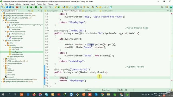The width and height of the screenshot is (173, 97).
Task: Click the Forward navigation arrow
Action: point(105,7)
